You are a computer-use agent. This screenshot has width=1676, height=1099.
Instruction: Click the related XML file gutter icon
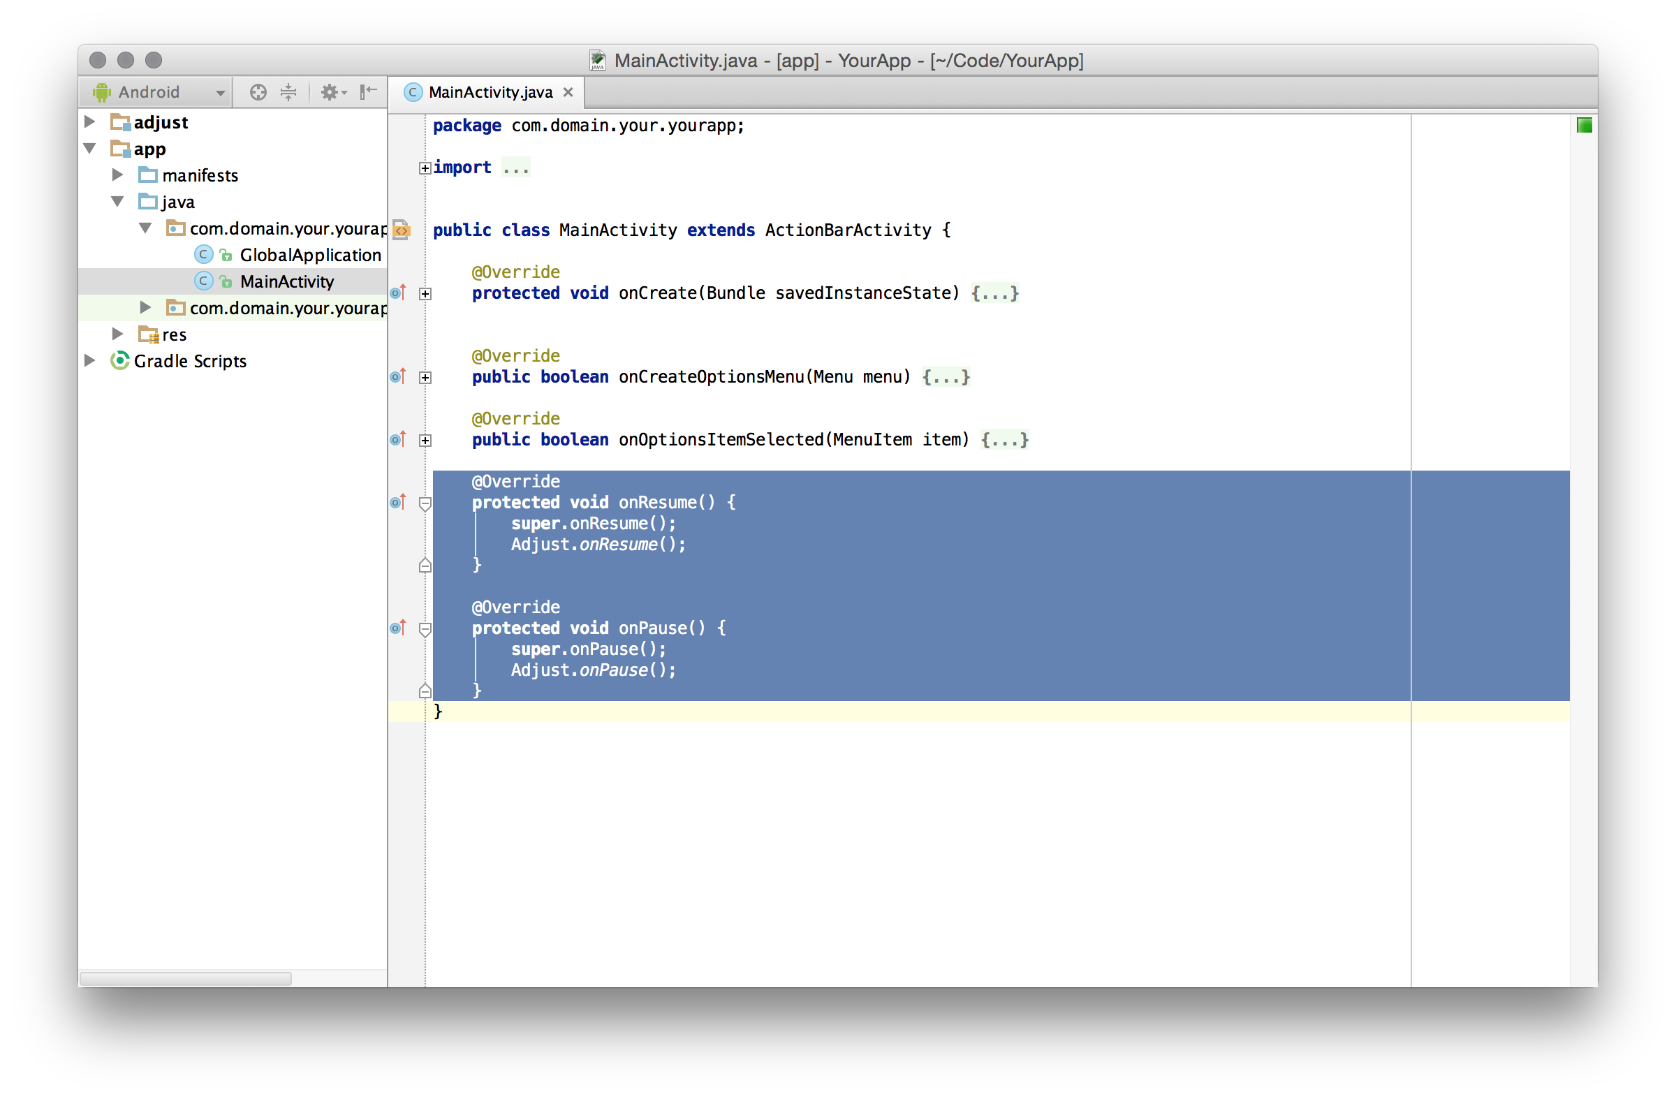[402, 230]
